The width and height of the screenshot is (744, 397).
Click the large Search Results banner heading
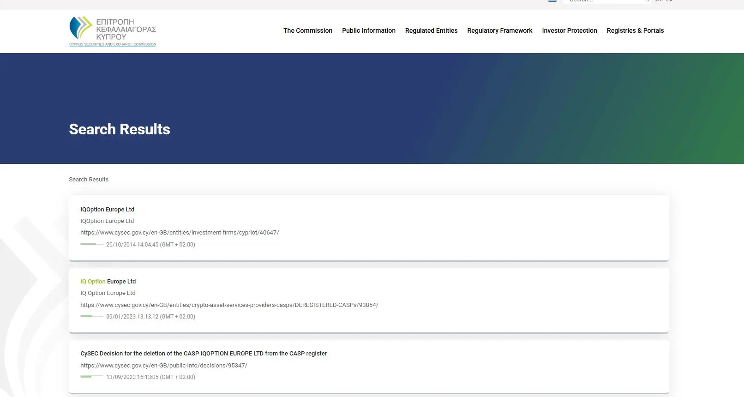[x=120, y=129]
